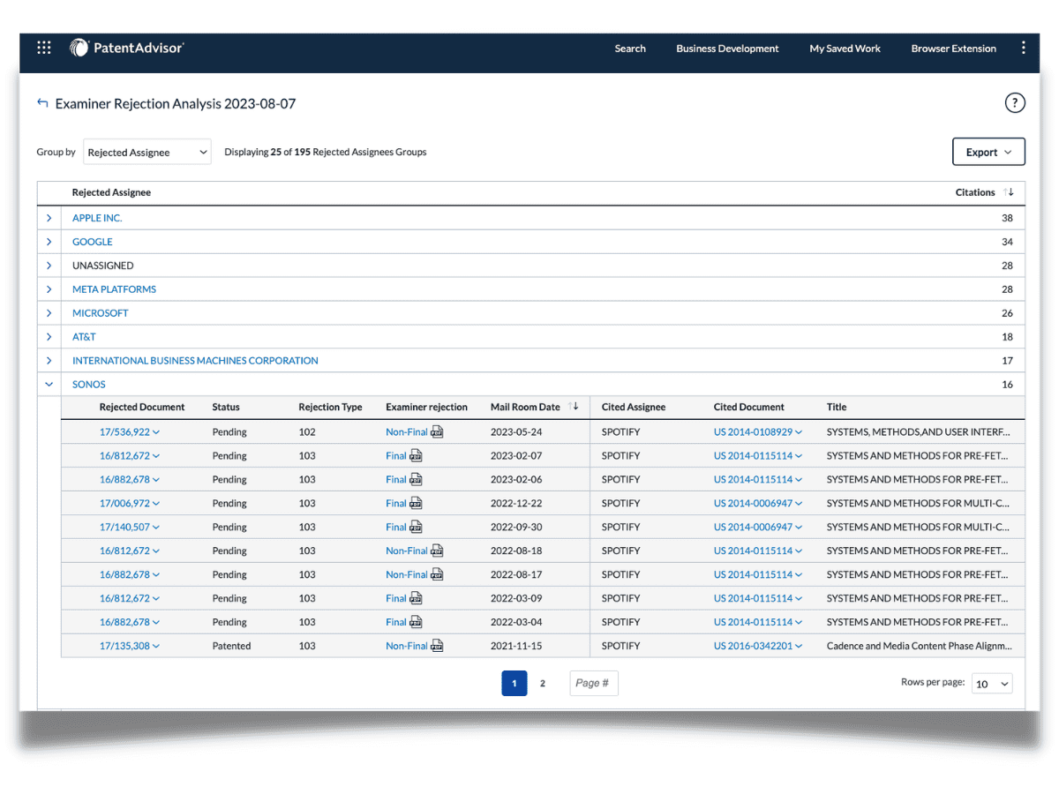Open PDF icon for the 2023-02-07 Final rejection
This screenshot has height=794, width=1059.
(416, 456)
